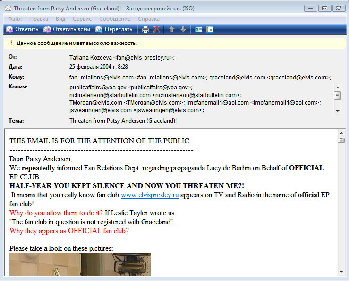Screen dimensions: 349x281
Task: Click red text Why they appers as OFFICIAL
Action: [x=69, y=230]
